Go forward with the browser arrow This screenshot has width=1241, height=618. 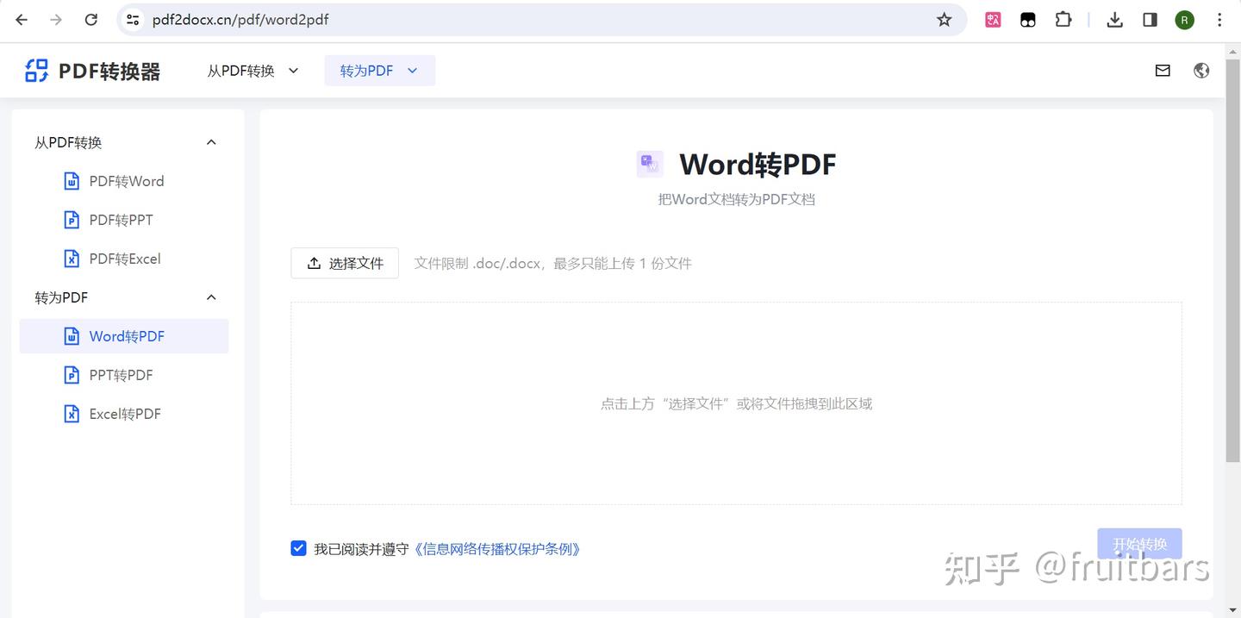tap(56, 20)
